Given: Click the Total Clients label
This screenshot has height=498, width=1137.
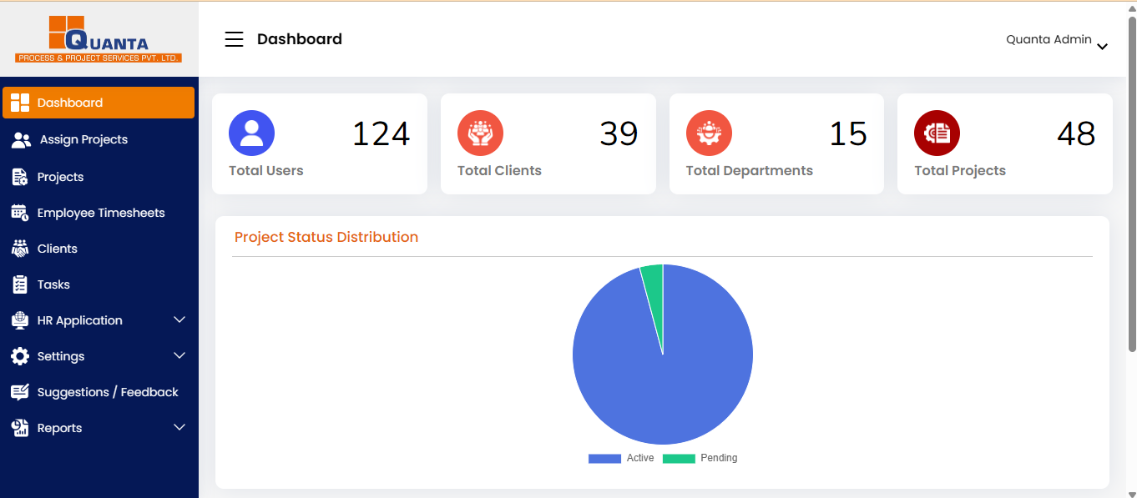Looking at the screenshot, I should click(x=499, y=170).
